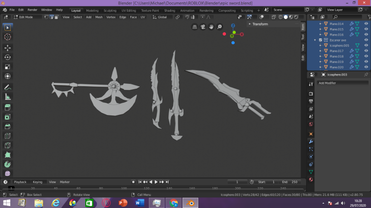The image size is (371, 208).
Task: Hide Plane.016 in the outliner
Action: pyautogui.click(x=366, y=35)
